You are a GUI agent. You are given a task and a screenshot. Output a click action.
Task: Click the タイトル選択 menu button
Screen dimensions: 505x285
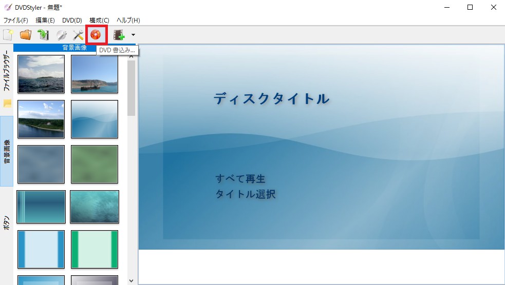pos(246,194)
